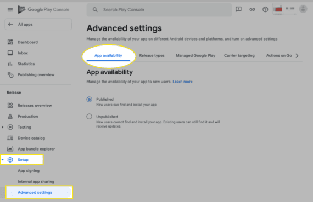Open Production in the sidebar

click(x=28, y=116)
